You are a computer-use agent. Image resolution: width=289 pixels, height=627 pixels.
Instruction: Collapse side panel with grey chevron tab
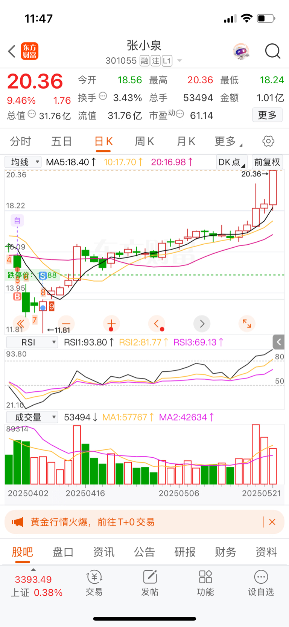pos(278,342)
